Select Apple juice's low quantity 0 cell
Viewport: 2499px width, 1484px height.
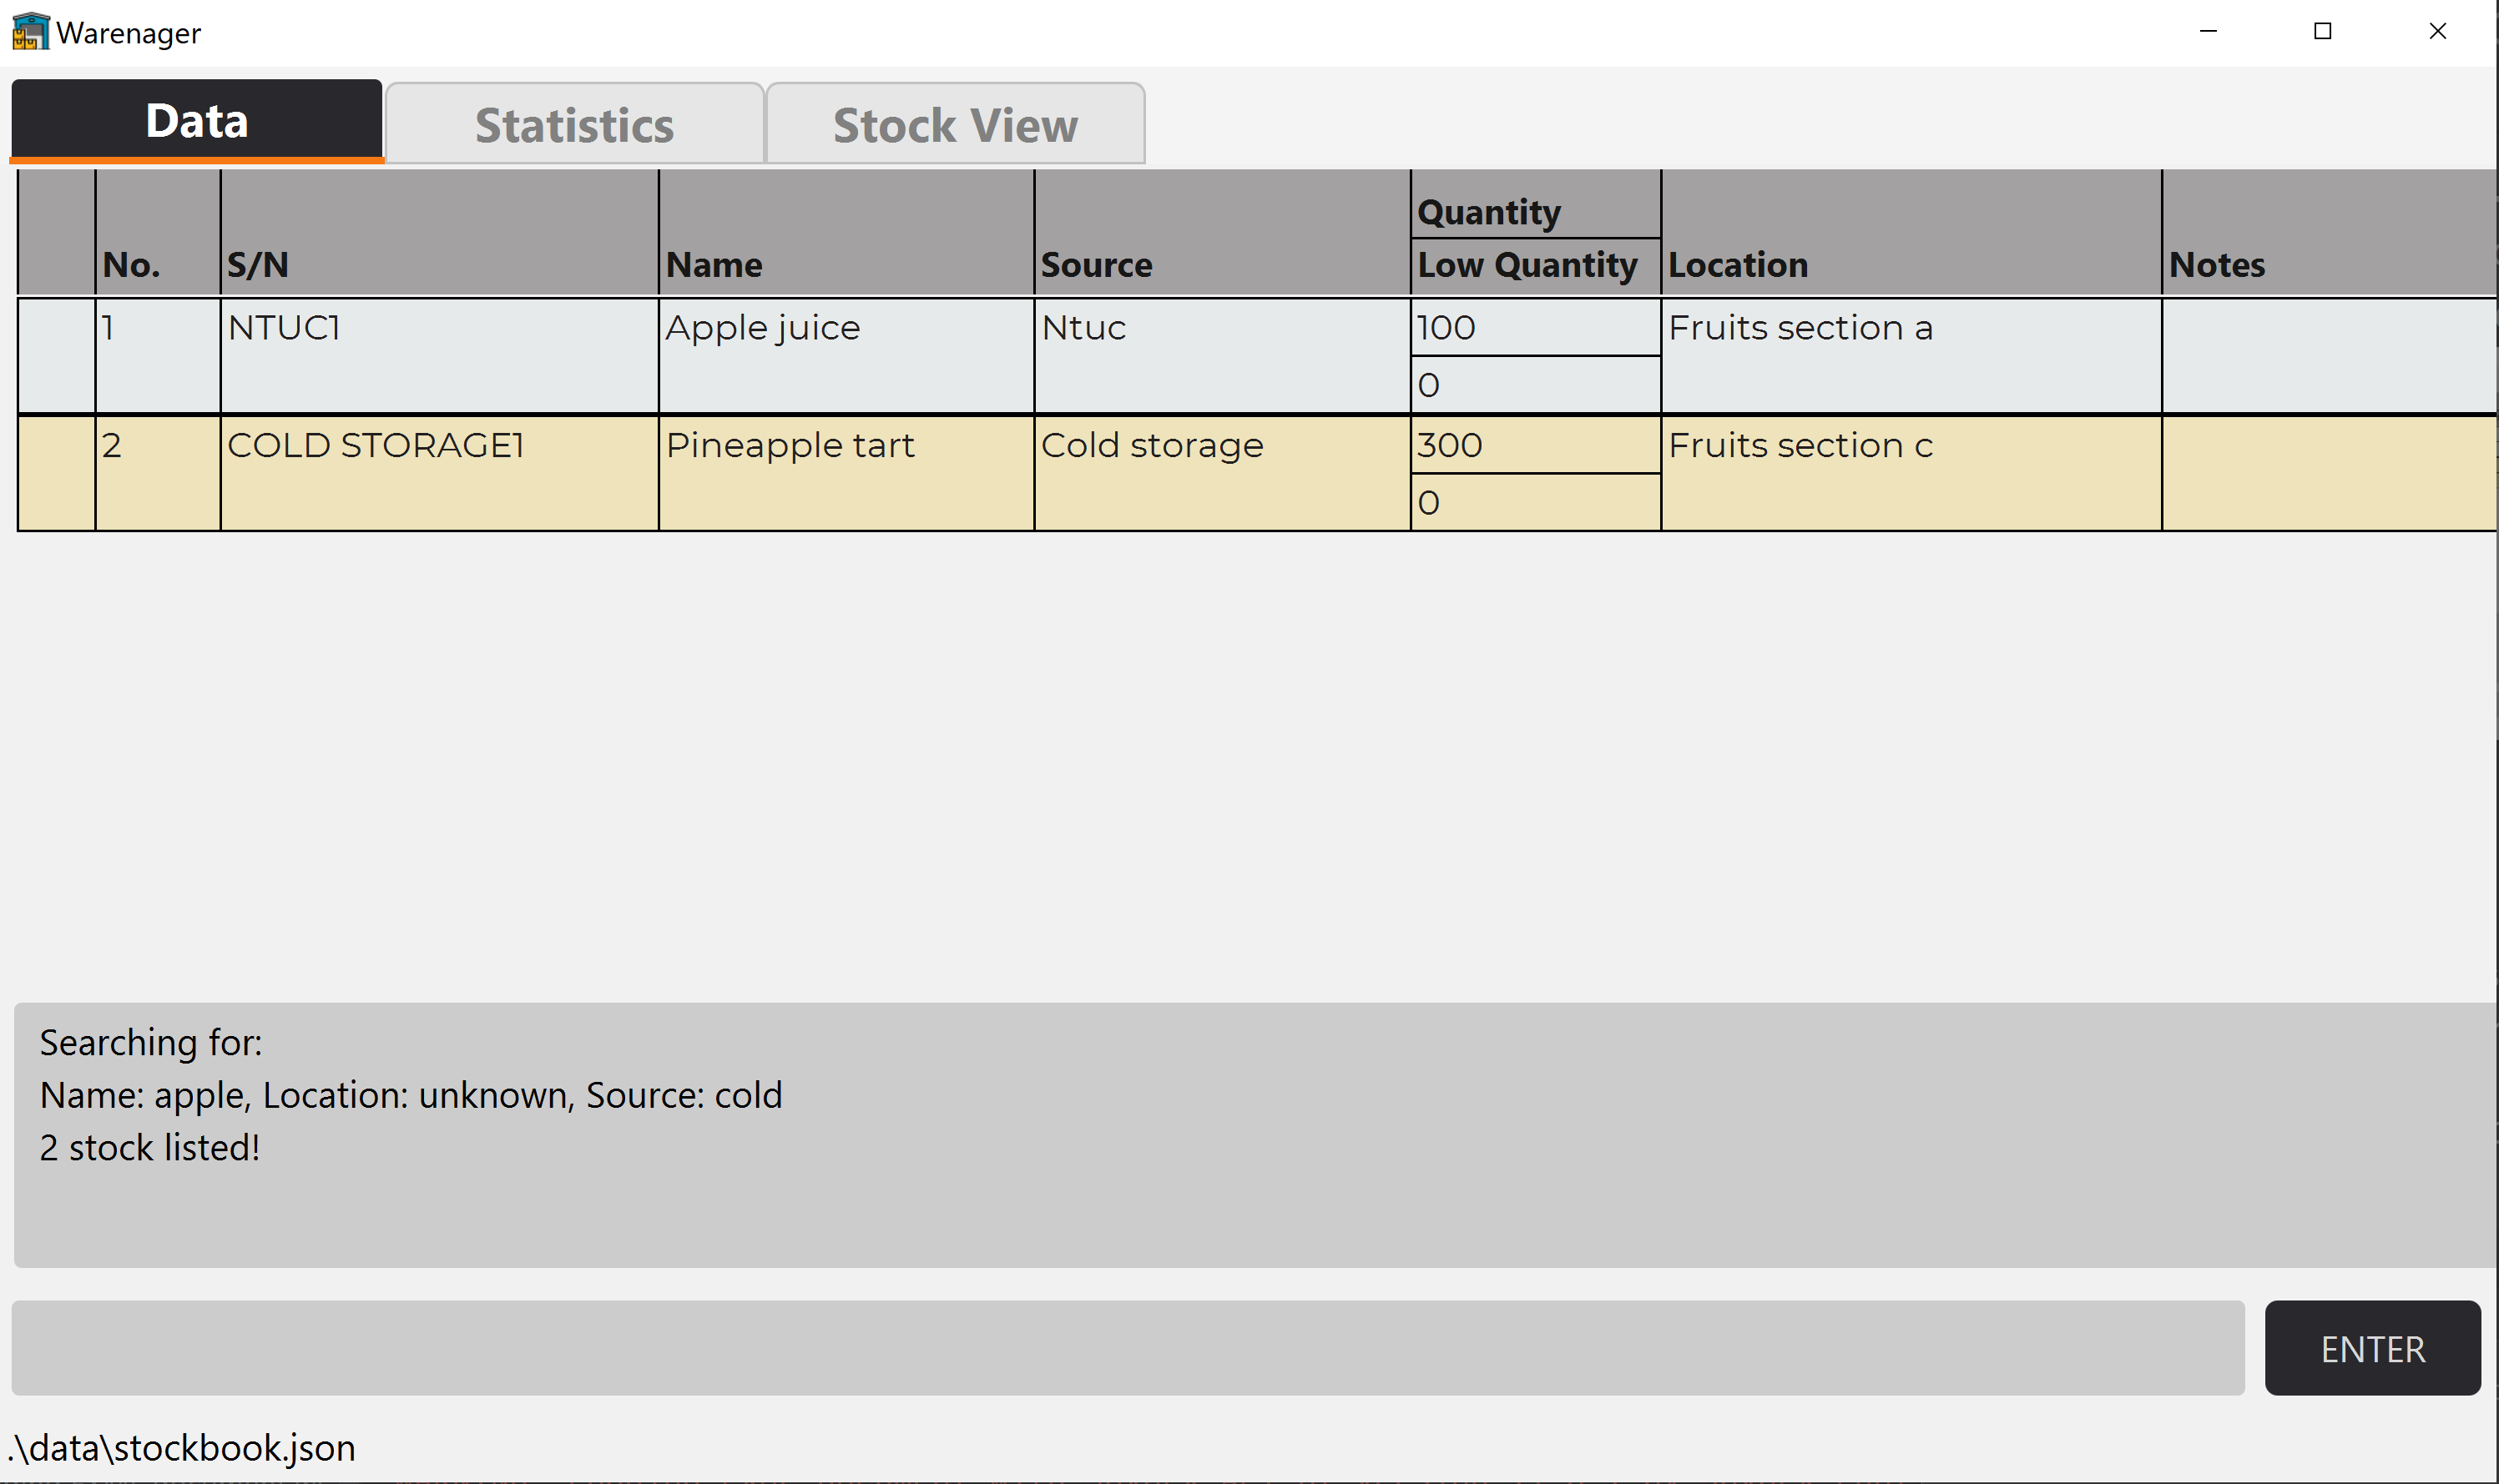click(1536, 385)
